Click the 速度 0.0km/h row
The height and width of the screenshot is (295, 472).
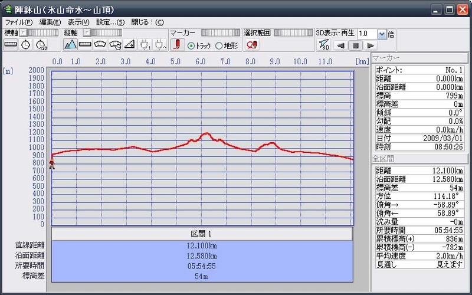(419, 130)
